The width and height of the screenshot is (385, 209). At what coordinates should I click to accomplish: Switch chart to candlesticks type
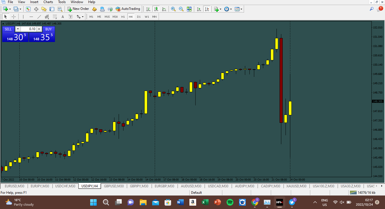point(156,9)
